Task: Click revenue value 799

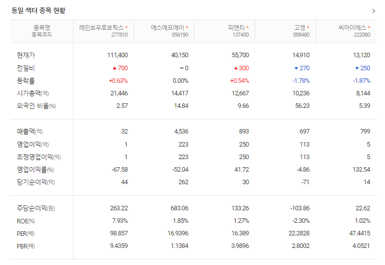Action: pyautogui.click(x=365, y=131)
